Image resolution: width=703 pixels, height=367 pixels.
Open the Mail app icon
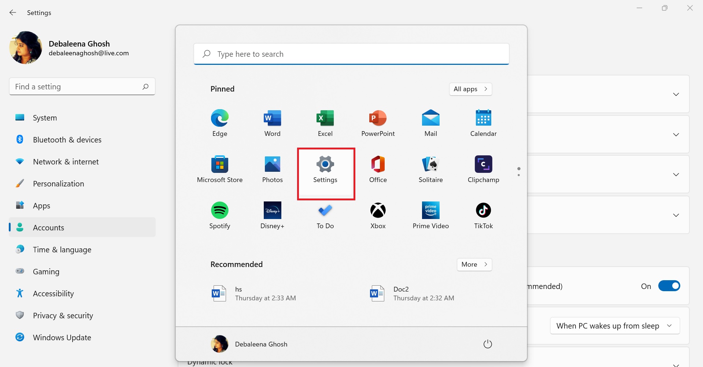click(x=431, y=123)
